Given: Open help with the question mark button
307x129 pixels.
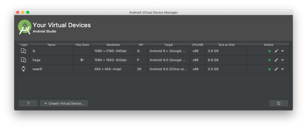Looking at the screenshot, I should [x=28, y=103].
